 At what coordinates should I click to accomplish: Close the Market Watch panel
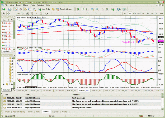[15, 17]
